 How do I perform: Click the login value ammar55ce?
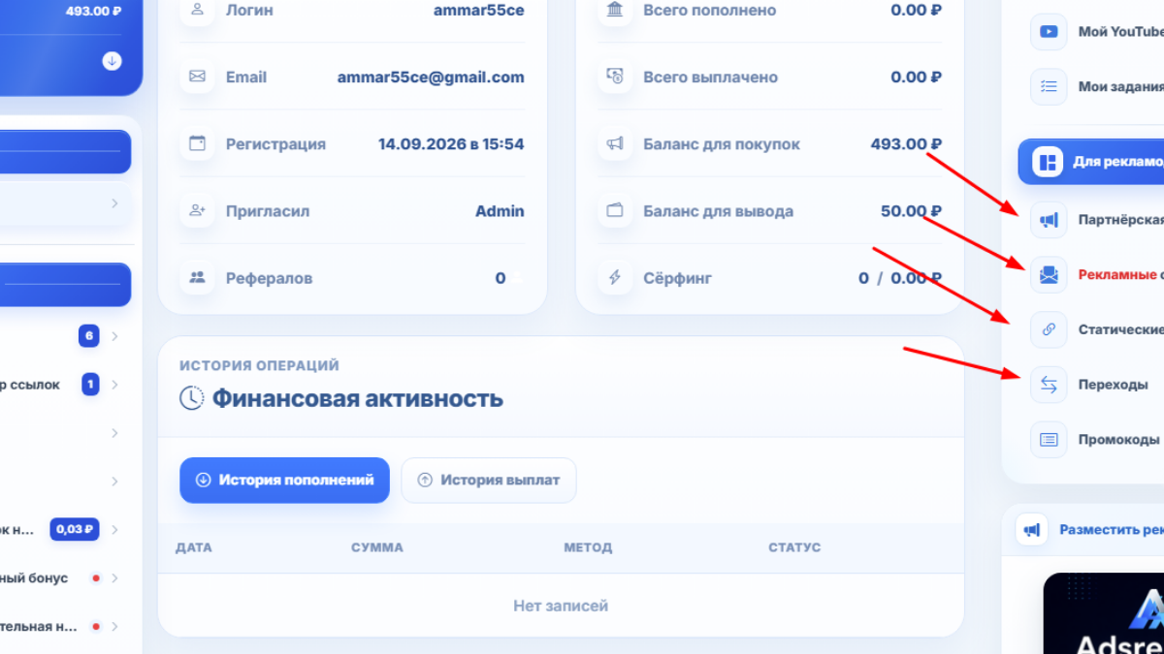479,10
